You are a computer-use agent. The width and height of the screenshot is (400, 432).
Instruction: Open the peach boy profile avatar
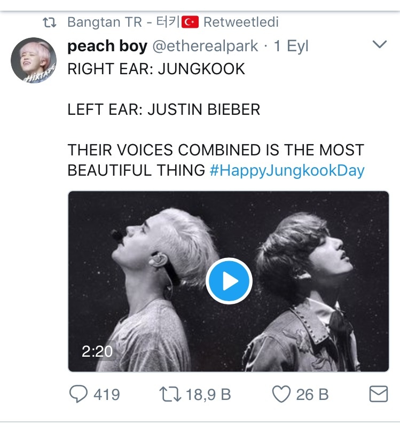[34, 60]
